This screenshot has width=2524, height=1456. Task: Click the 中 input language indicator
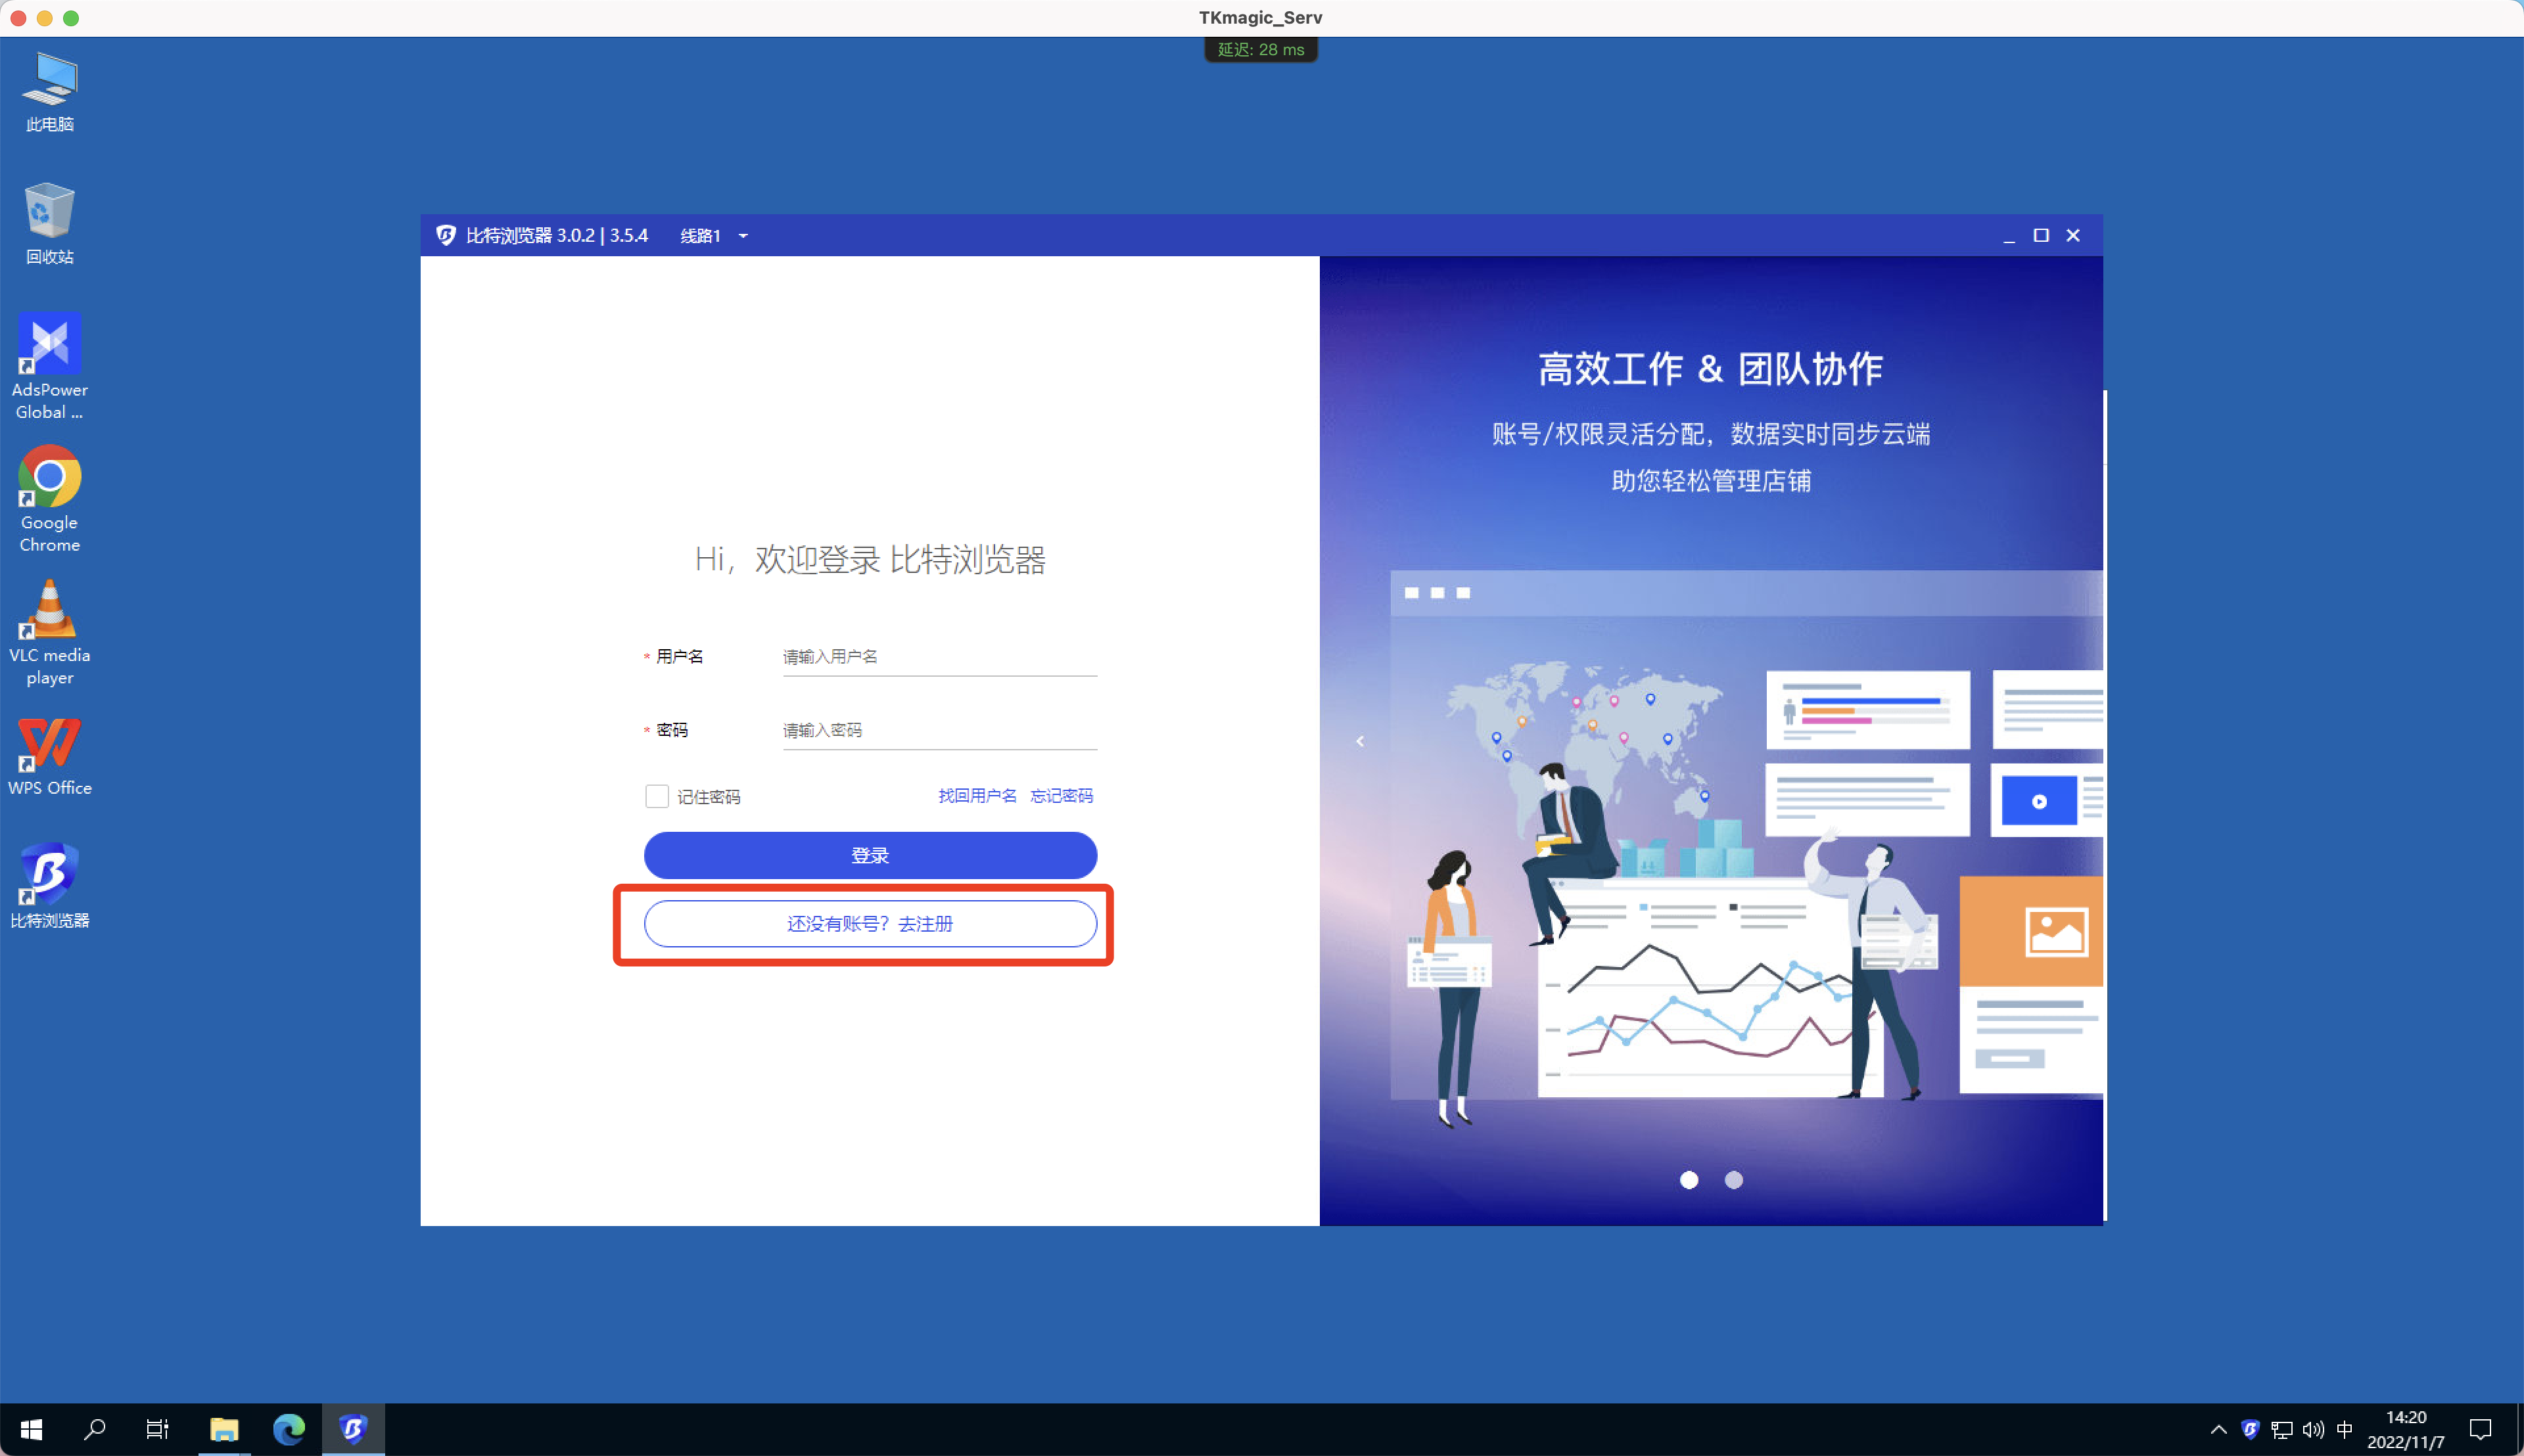pyautogui.click(x=2346, y=1429)
